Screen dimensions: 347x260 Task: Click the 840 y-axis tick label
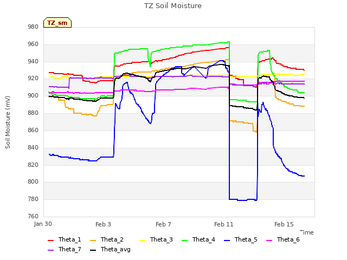pos(33,147)
